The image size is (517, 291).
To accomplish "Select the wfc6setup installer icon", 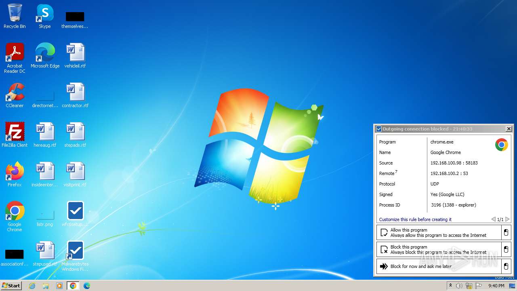I will [x=75, y=214].
